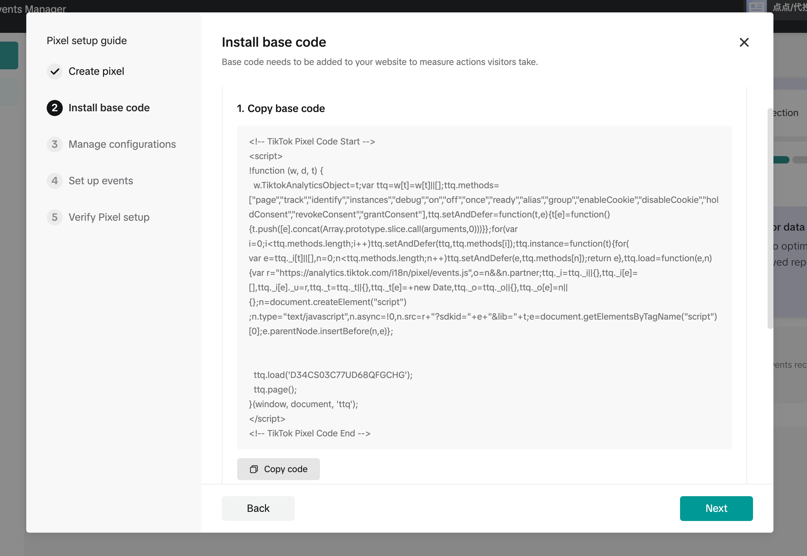Click the Pixel setup guide heading
Viewport: 807px width, 556px height.
(x=87, y=40)
